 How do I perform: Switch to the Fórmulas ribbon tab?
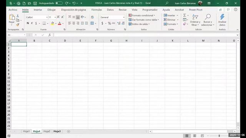pos(96,10)
